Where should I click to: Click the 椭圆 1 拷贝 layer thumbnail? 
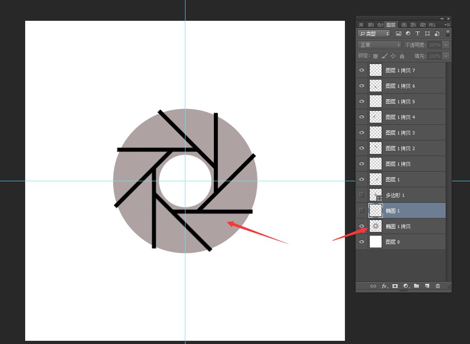point(376,226)
